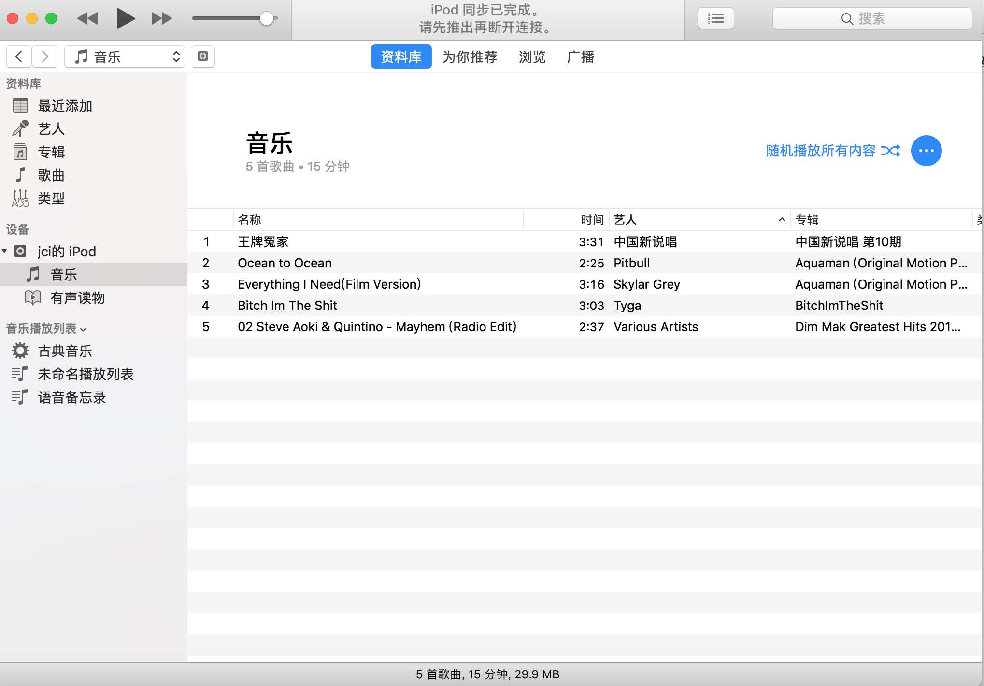Click the iPod device button in toolbar

pos(203,56)
